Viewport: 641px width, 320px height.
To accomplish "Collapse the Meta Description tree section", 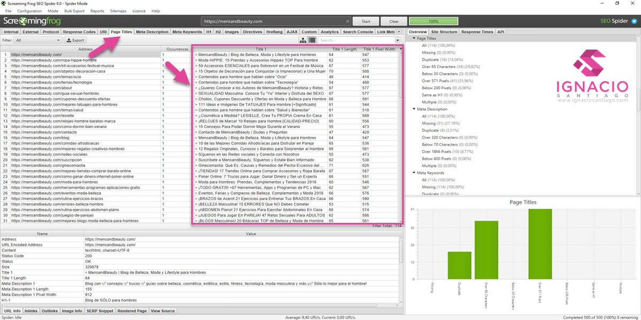I will (414, 109).
